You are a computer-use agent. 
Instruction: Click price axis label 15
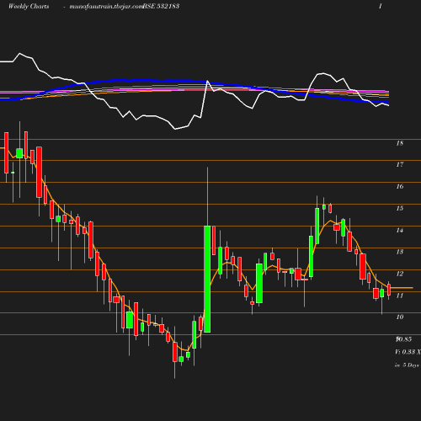pos(400,208)
